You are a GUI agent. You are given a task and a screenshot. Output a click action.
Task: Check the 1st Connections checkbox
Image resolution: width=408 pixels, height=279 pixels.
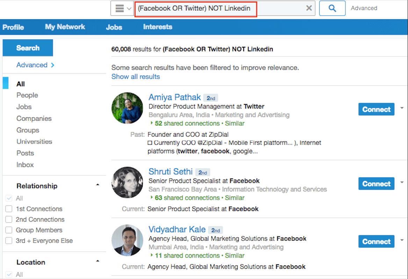click(9, 209)
